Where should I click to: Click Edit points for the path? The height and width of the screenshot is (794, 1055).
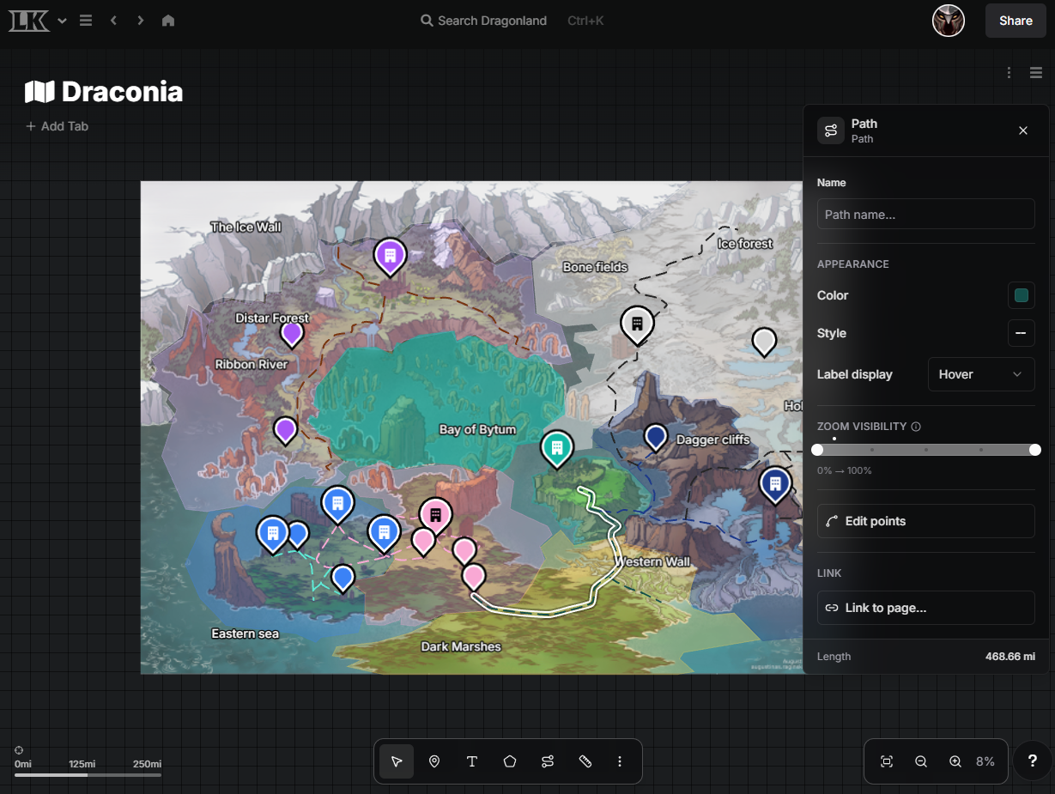pos(925,521)
